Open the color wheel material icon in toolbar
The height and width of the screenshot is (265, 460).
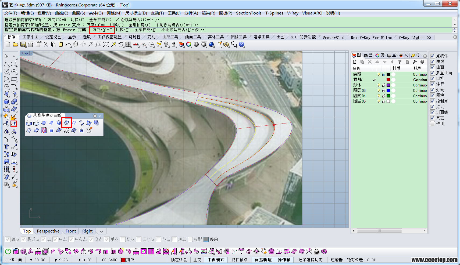(x=189, y=45)
